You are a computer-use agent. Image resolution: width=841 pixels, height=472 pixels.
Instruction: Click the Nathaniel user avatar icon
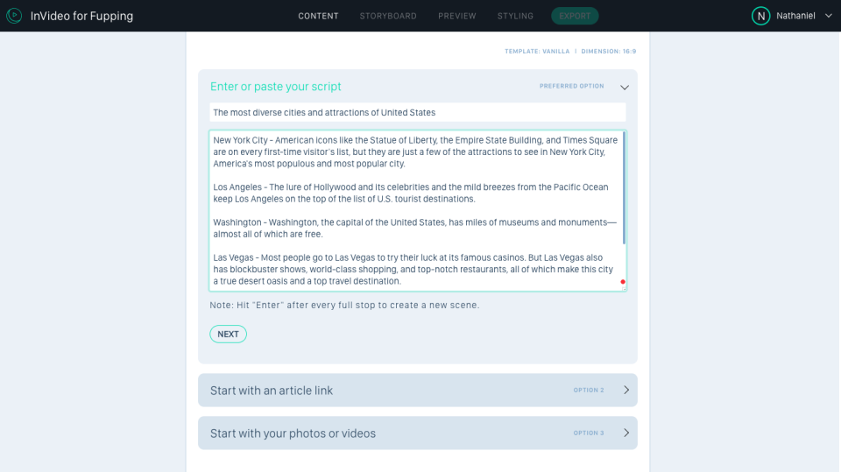coord(761,16)
